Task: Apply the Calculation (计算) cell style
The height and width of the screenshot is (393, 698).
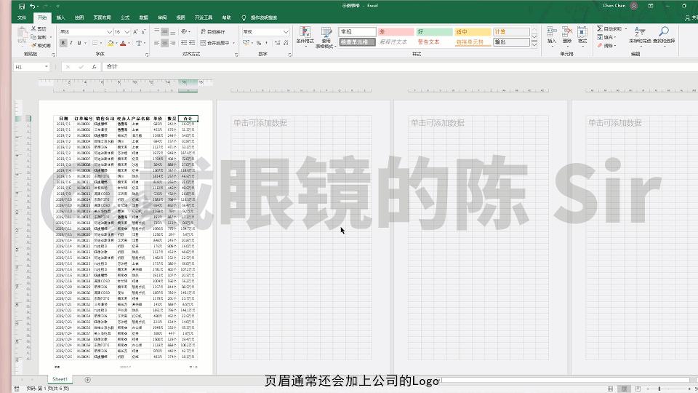Action: (511, 32)
